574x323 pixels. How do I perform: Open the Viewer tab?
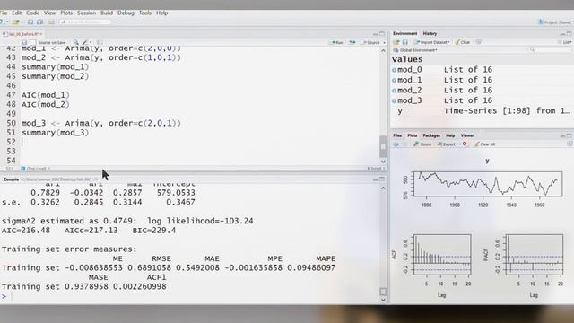(x=467, y=135)
